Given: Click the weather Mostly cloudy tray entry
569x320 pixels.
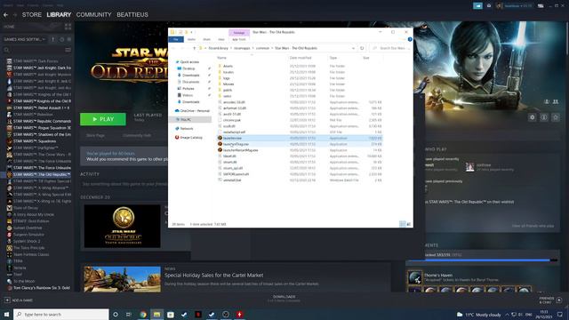Looking at the screenshot, I should click(479, 315).
